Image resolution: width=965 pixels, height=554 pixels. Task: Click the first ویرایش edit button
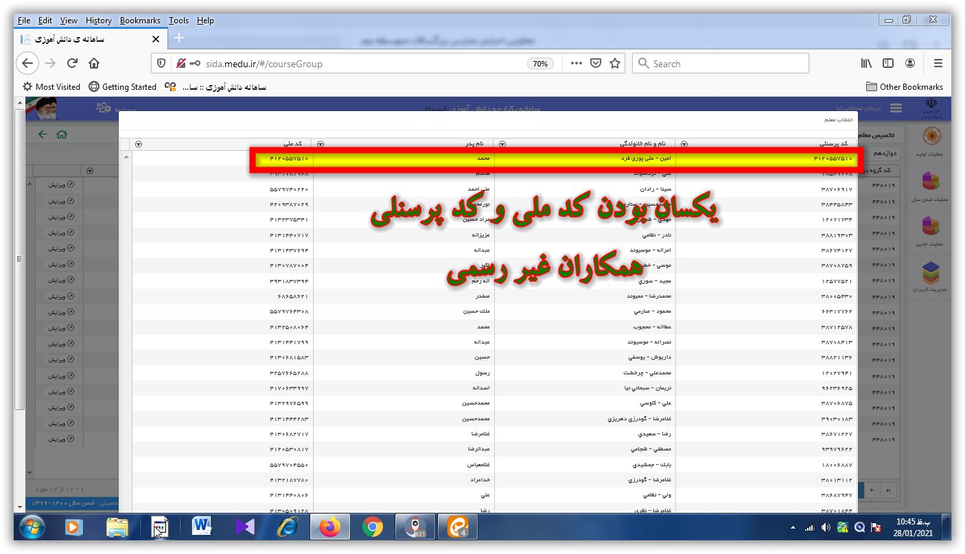(x=61, y=186)
